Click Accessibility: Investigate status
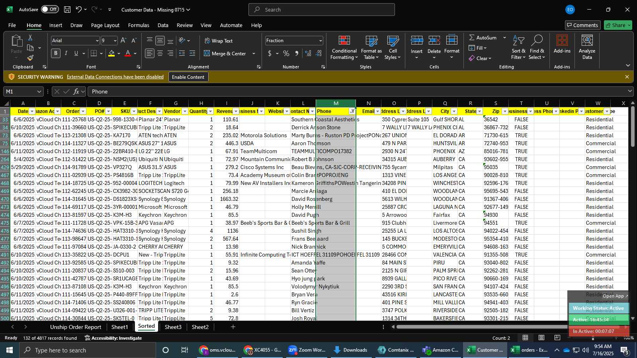637x358 pixels. point(113,338)
